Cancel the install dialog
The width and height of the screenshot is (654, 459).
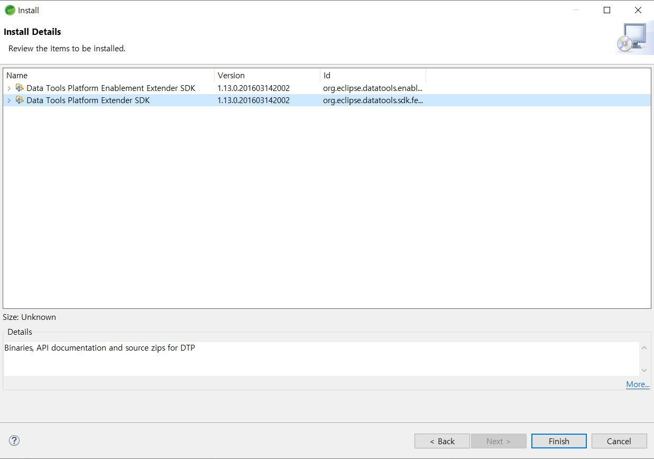click(619, 441)
